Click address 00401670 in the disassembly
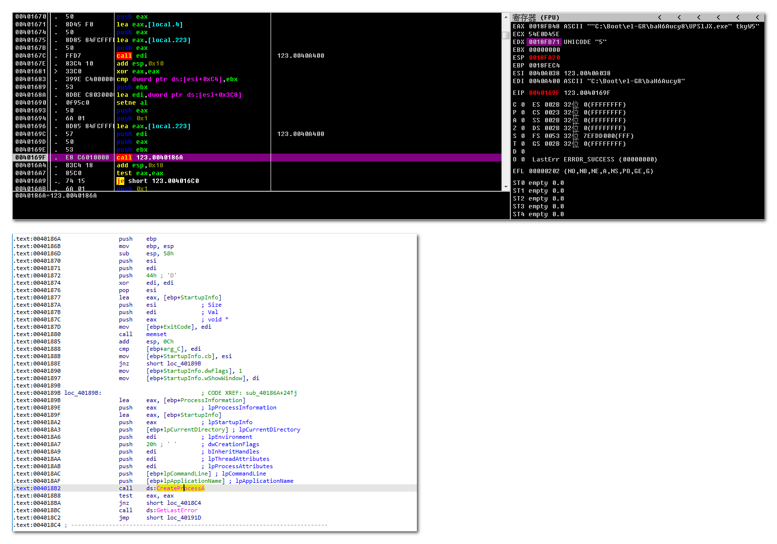 pyautogui.click(x=31, y=17)
